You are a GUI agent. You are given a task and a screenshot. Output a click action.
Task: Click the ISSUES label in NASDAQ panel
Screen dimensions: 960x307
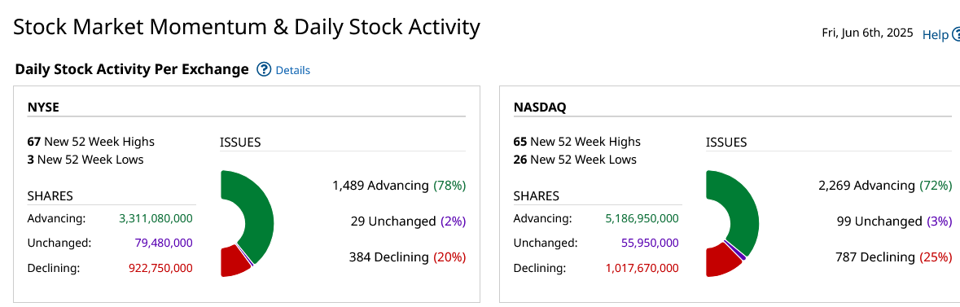click(x=726, y=143)
